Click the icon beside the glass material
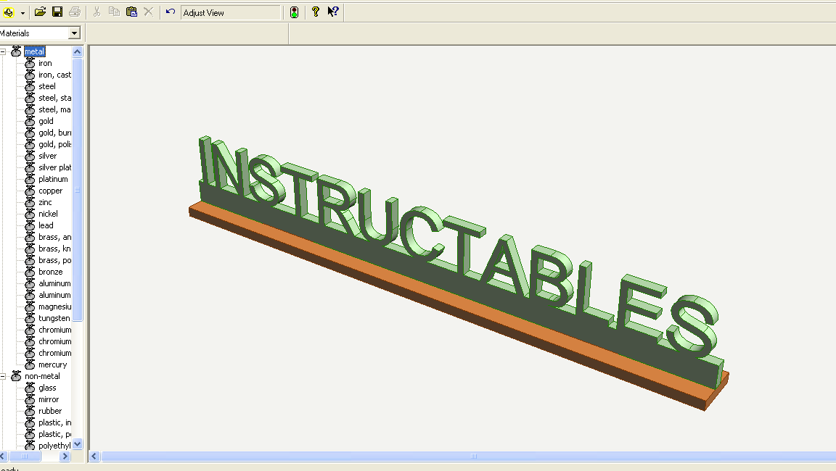This screenshot has height=471, width=836. (x=30, y=388)
